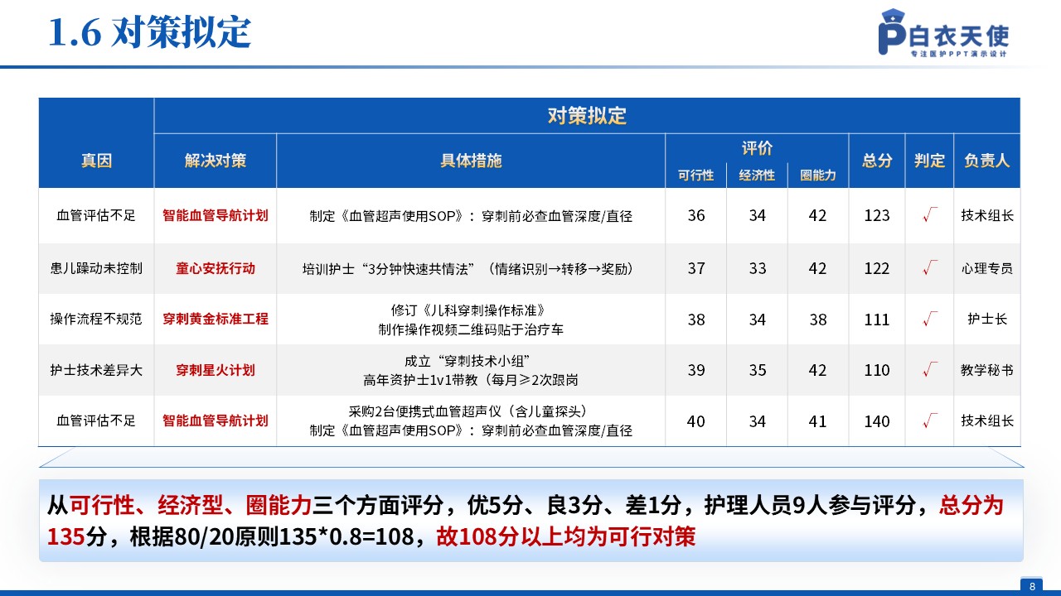The width and height of the screenshot is (1061, 596).
Task: Click the 采购2台便携式血管超声仪 measure line
Action: 471,411
